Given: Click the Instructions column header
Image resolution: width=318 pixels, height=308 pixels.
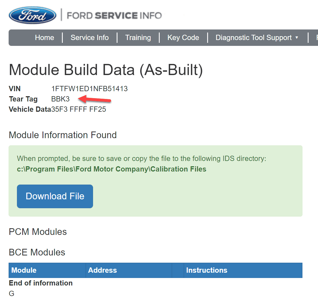Looking at the screenshot, I should pos(207,270).
